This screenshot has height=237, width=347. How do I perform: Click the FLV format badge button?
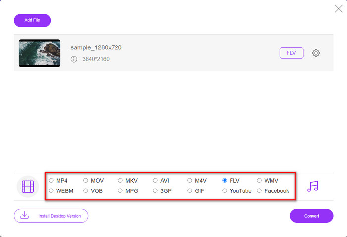pyautogui.click(x=291, y=53)
